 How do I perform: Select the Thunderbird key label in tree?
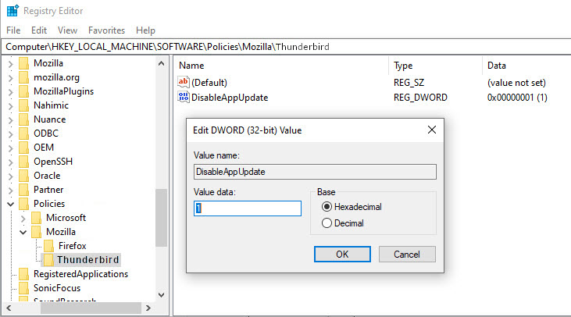(x=88, y=260)
